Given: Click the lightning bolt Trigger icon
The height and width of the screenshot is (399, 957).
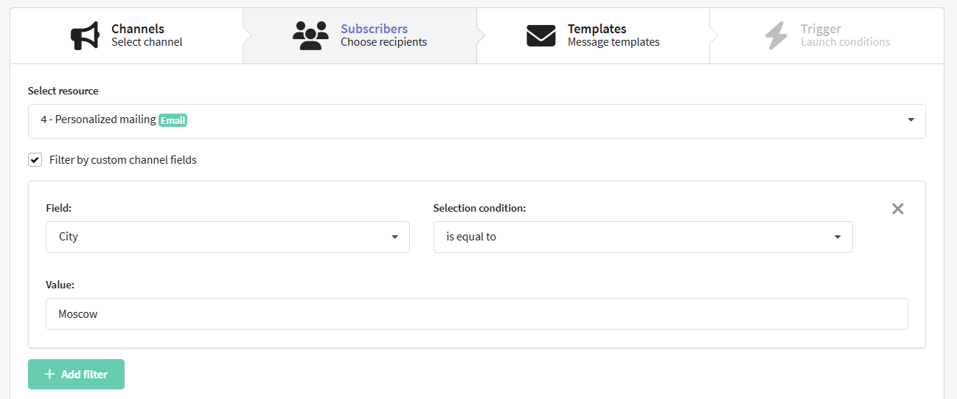Looking at the screenshot, I should pyautogui.click(x=776, y=35).
